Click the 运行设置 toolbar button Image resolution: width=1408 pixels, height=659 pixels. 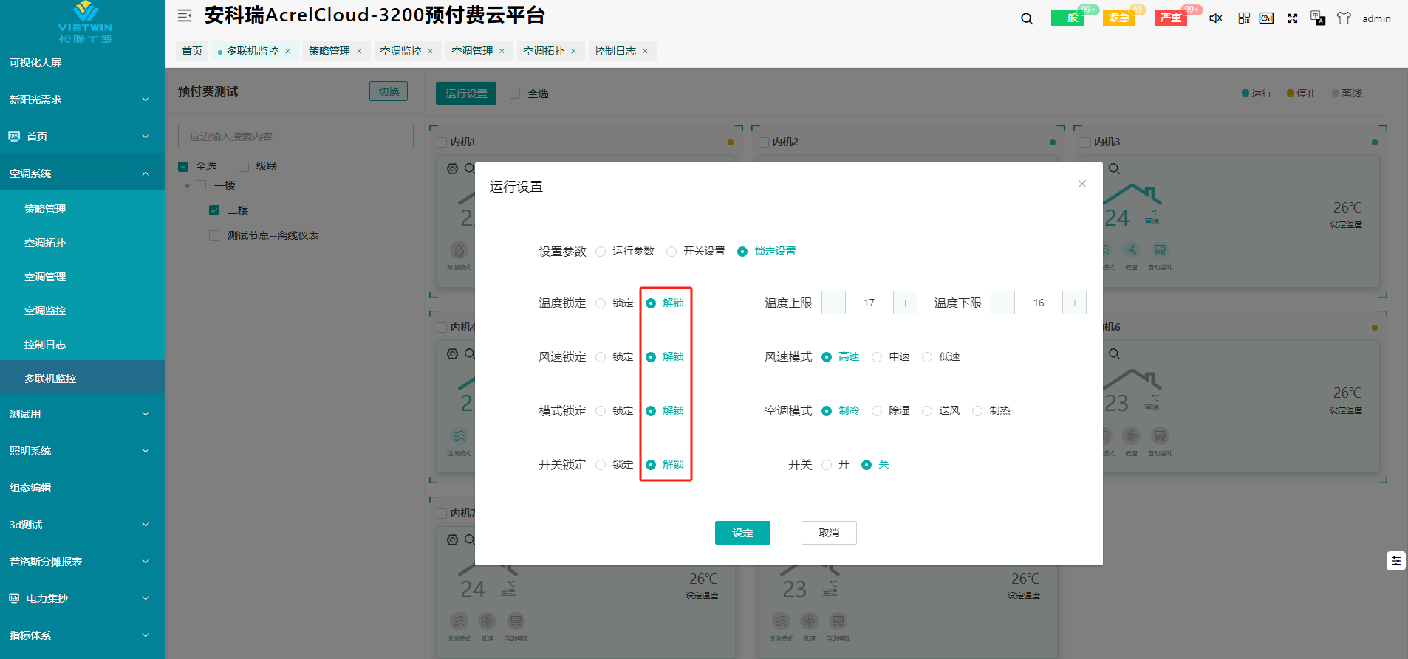click(x=466, y=94)
